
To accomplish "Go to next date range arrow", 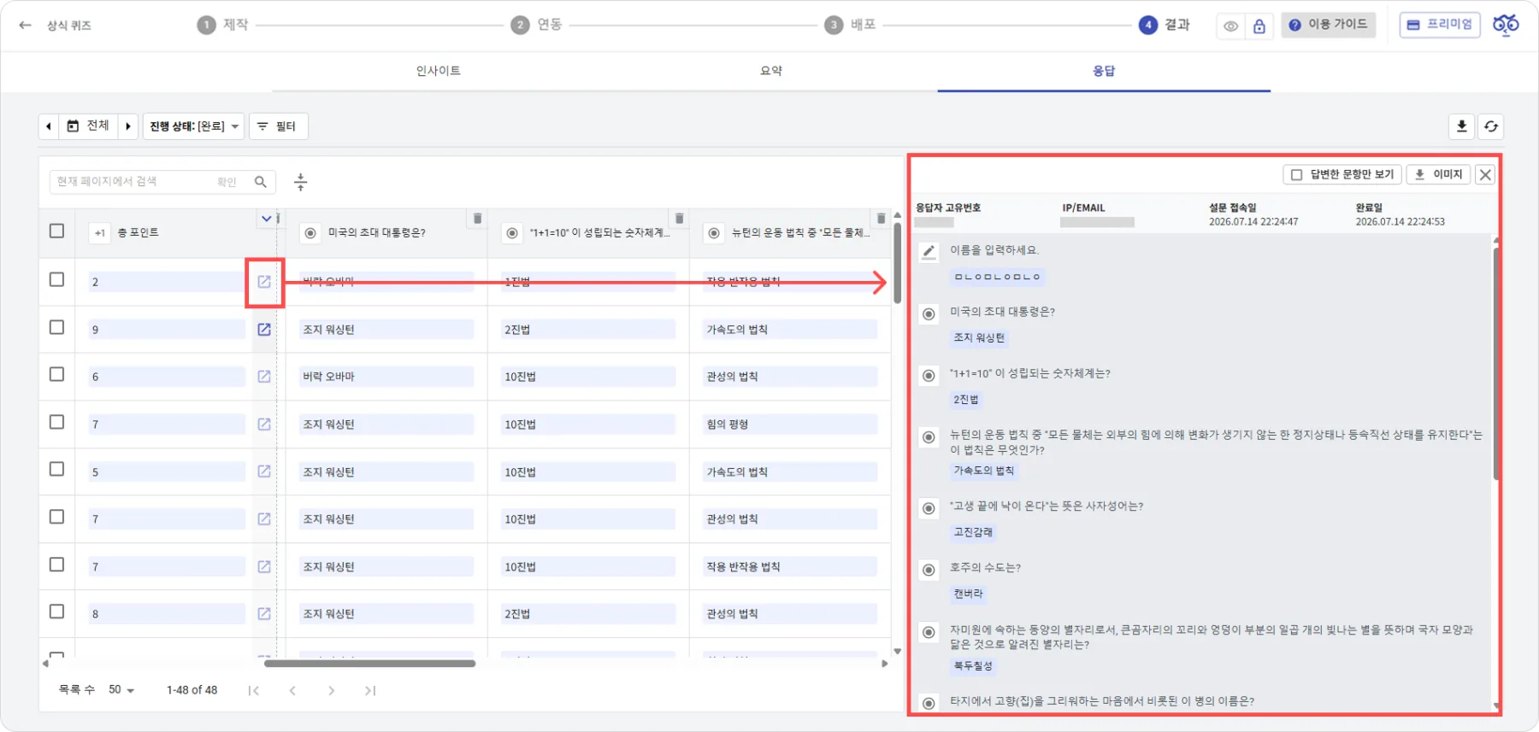I will (x=128, y=126).
